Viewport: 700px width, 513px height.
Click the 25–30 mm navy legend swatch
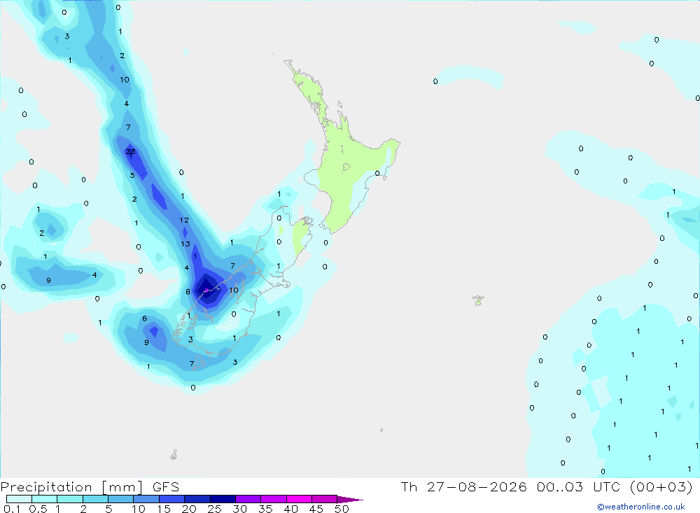[223, 499]
